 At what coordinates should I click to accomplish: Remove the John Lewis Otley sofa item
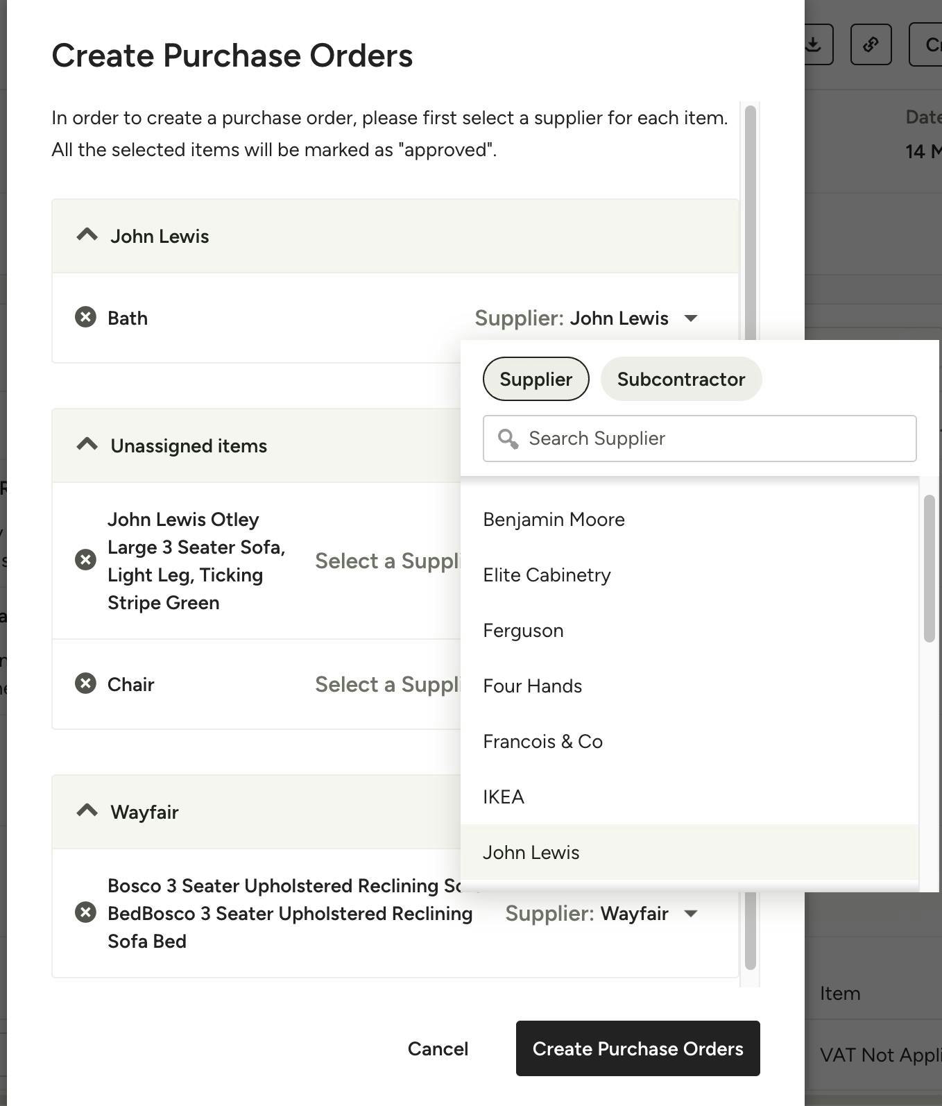[x=85, y=560]
